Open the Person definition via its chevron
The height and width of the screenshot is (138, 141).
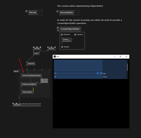[x=40, y=12]
